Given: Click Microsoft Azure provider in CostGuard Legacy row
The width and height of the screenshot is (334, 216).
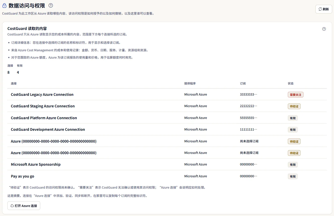Looking at the screenshot, I should click(196, 95).
